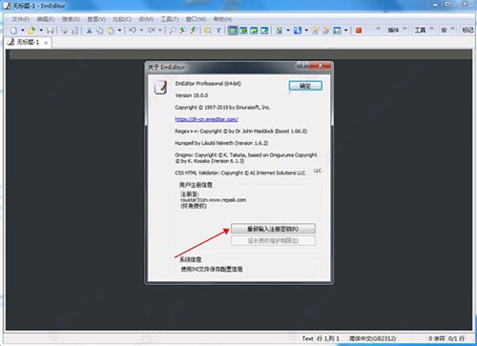The height and width of the screenshot is (346, 477).
Task: Click the help question mark in dialog title
Action: point(301,66)
